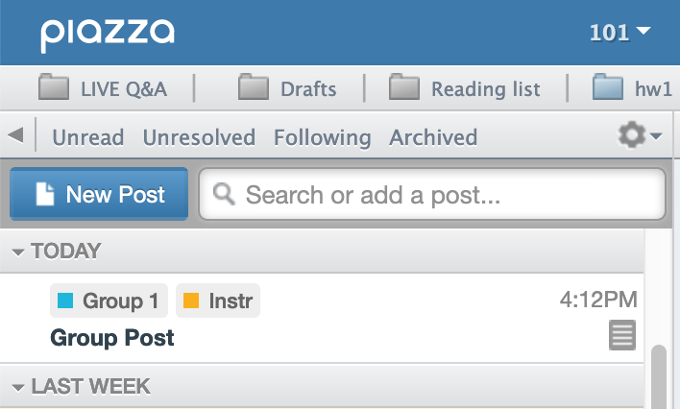Show Following posts
Screen dimensions: 680x409
pos(322,138)
